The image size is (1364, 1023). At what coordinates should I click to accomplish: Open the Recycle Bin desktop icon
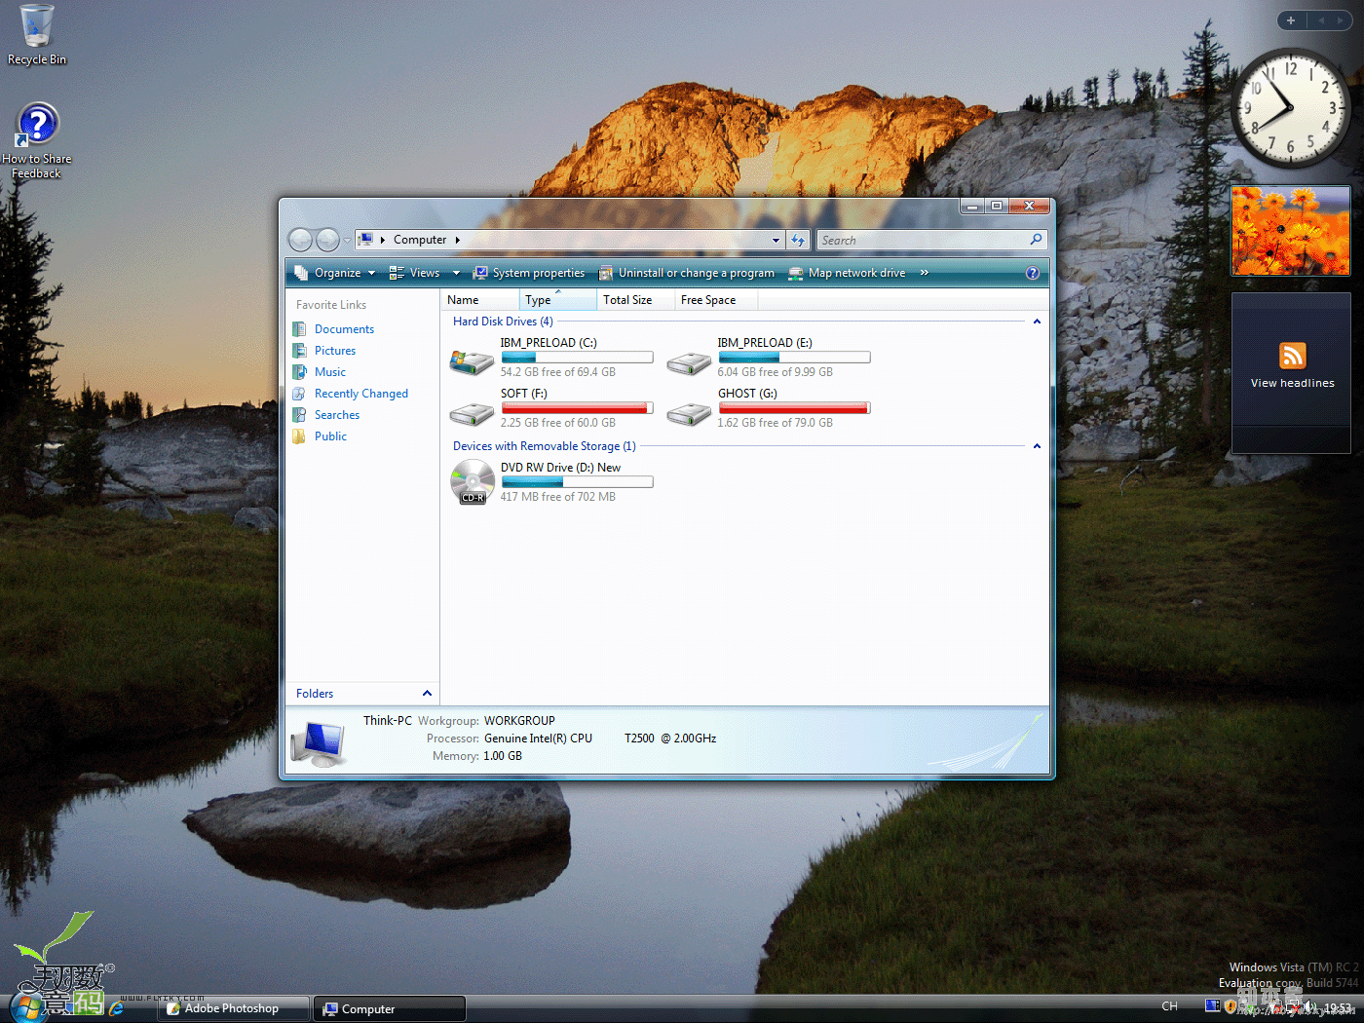point(37,35)
